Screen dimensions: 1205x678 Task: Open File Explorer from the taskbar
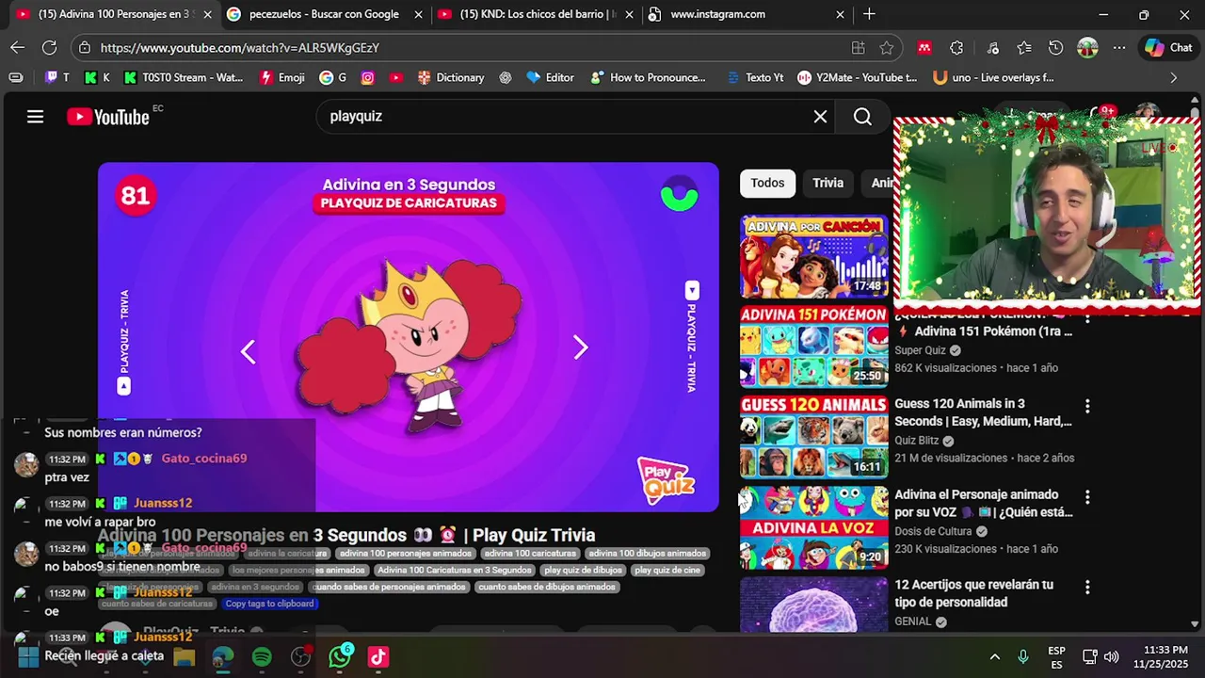tap(184, 656)
